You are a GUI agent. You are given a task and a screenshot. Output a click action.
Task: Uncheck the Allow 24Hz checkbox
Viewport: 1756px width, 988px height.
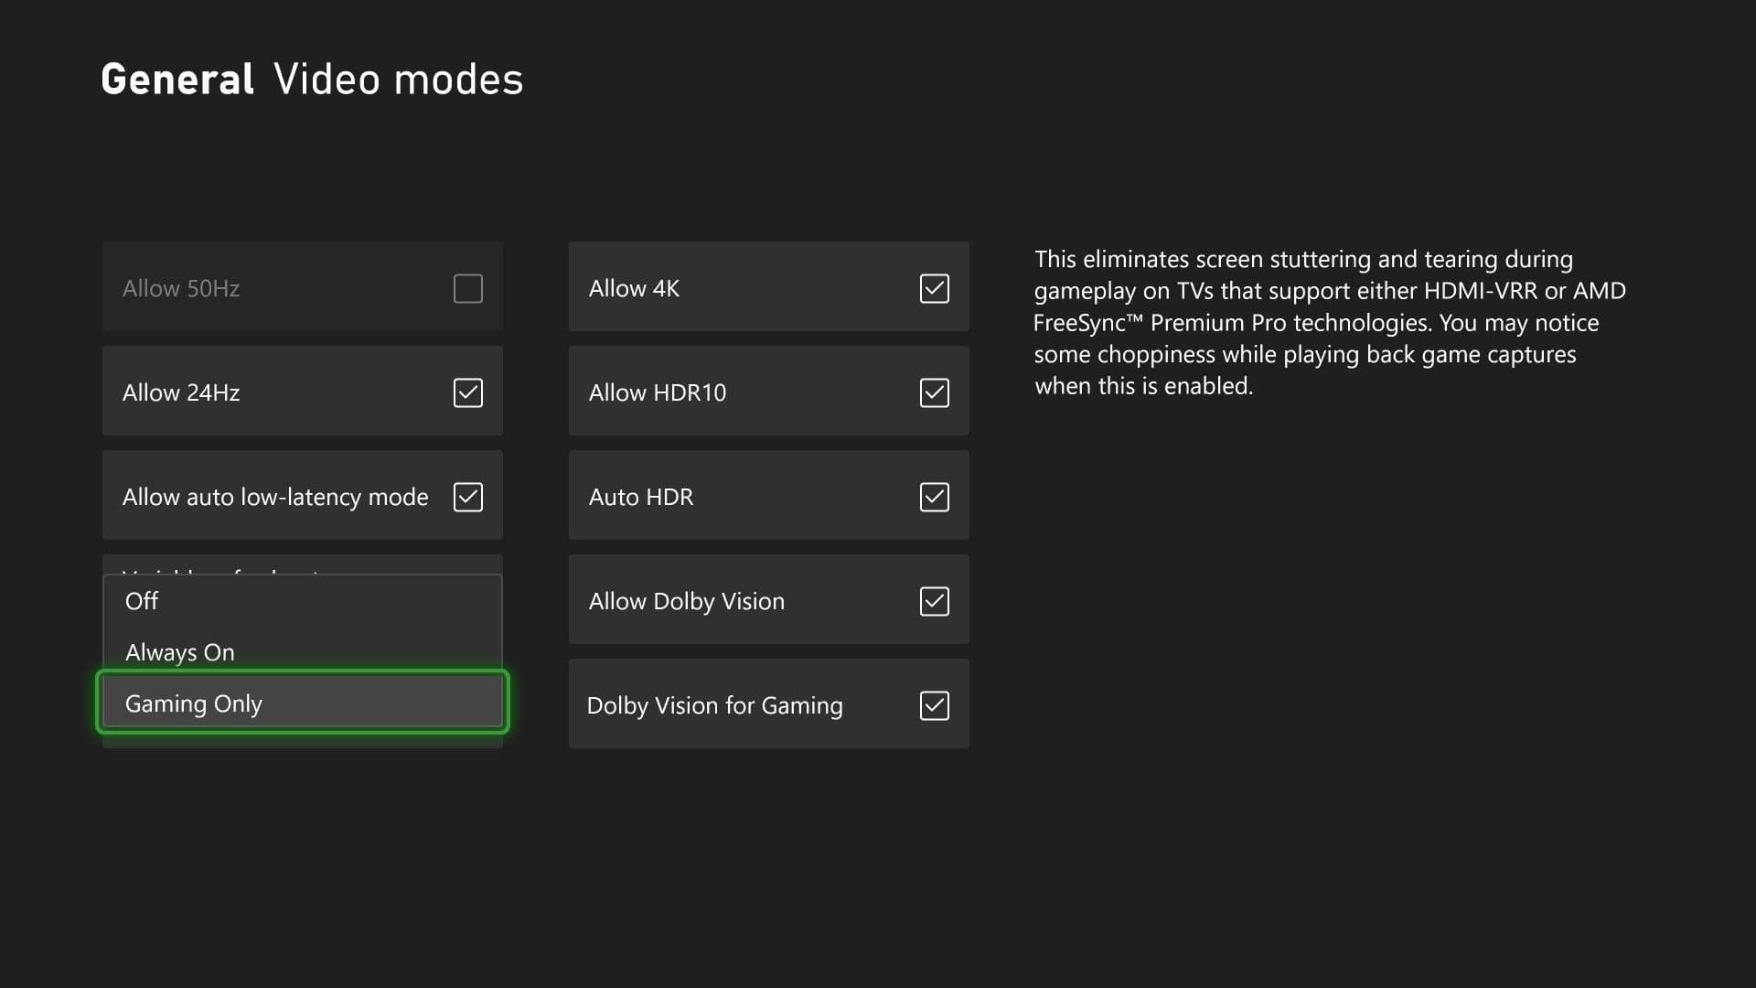pos(467,393)
